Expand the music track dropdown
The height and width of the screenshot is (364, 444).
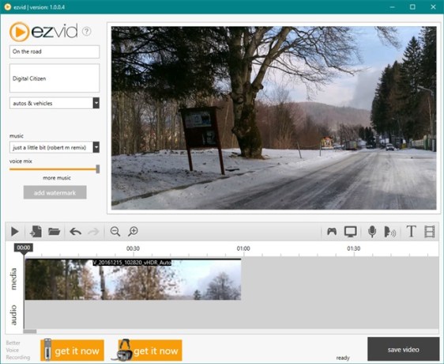pos(96,147)
